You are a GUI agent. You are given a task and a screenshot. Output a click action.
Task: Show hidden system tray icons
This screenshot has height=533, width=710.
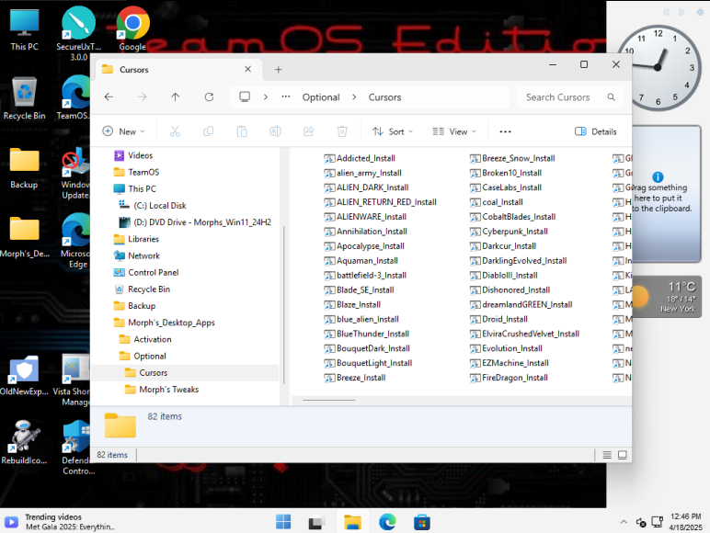click(624, 522)
